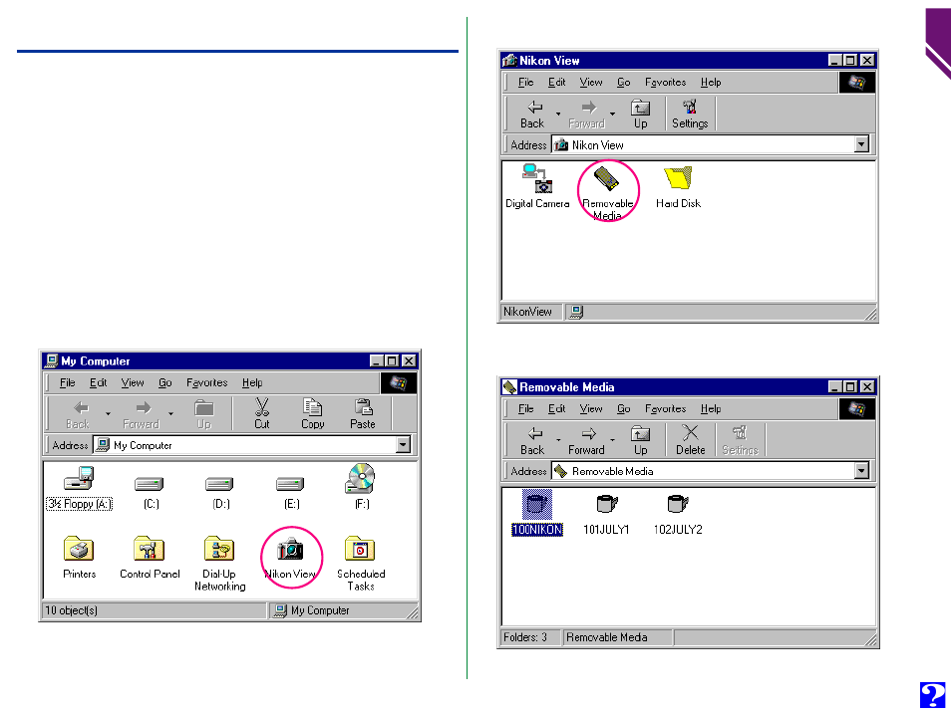951x712 pixels.
Task: Click Forward in Removable Media toolbar
Action: pyautogui.click(x=586, y=440)
